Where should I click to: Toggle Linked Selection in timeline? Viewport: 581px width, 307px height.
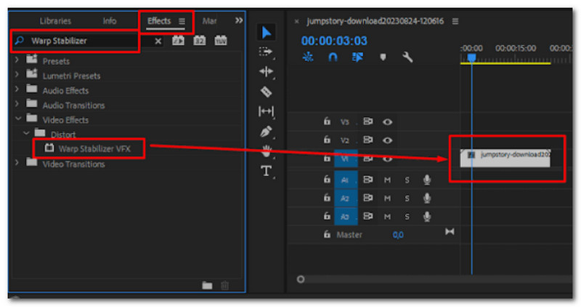point(357,57)
